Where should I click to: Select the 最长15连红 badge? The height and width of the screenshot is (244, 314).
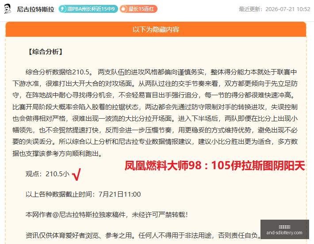click(x=138, y=9)
